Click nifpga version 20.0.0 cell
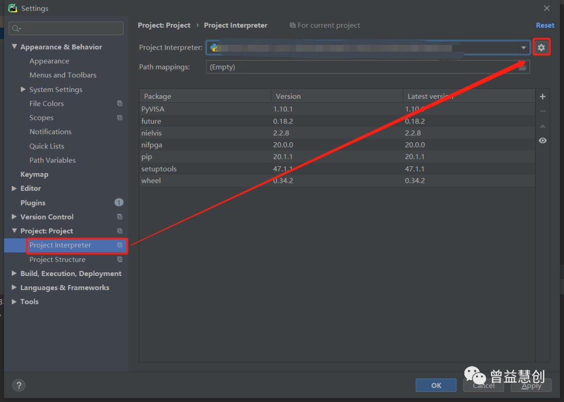564x402 pixels. (283, 145)
